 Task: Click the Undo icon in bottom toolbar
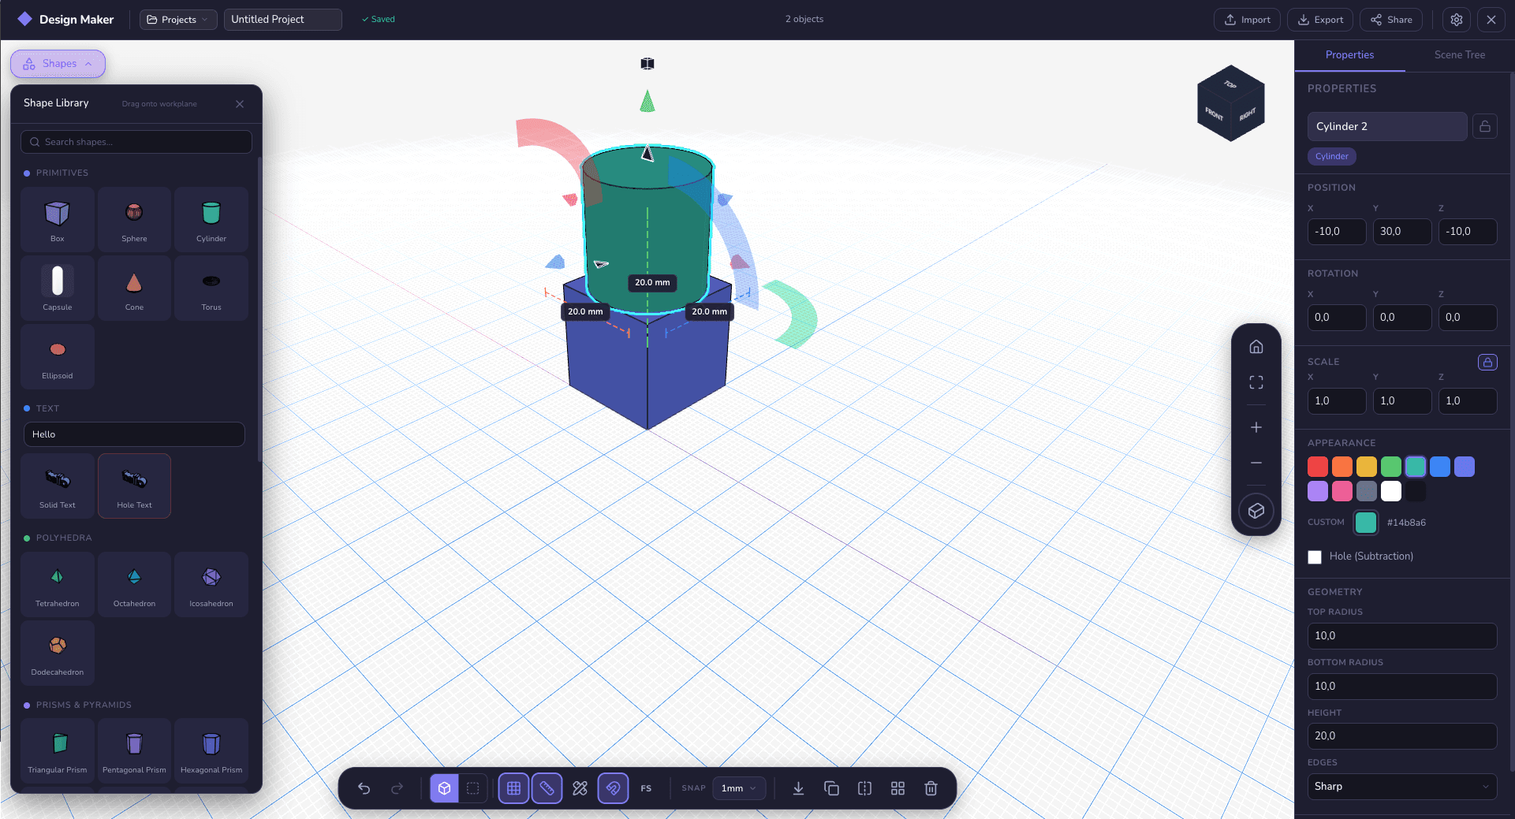tap(364, 788)
